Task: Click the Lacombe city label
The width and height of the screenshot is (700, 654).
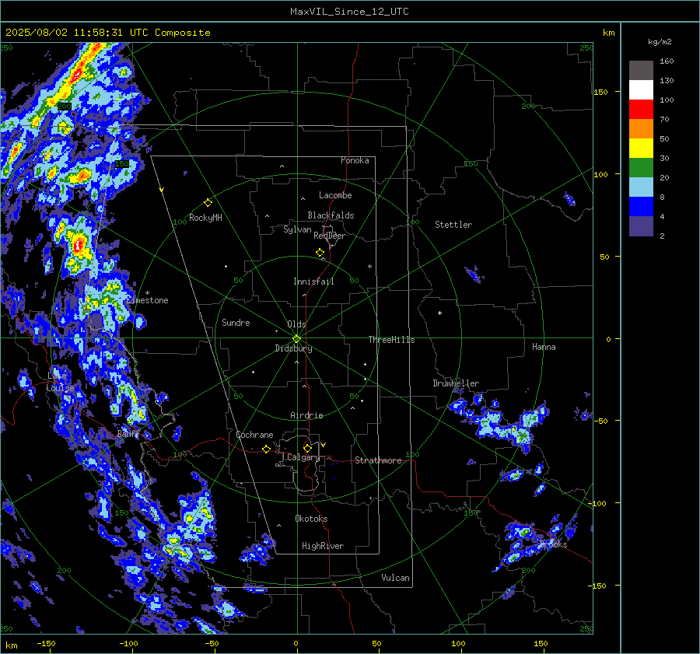Action: (335, 195)
